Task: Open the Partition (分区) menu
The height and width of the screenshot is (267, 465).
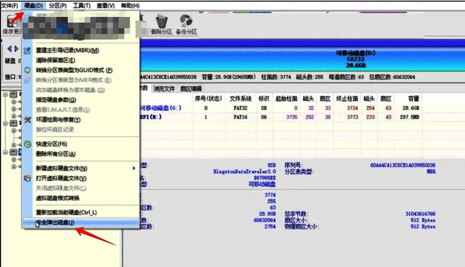Action: click(x=57, y=5)
